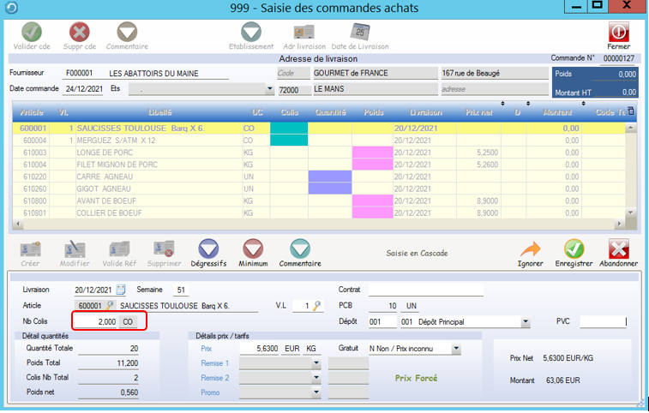The height and width of the screenshot is (413, 649).
Task: Click the Abandonner red cross button
Action: (617, 248)
